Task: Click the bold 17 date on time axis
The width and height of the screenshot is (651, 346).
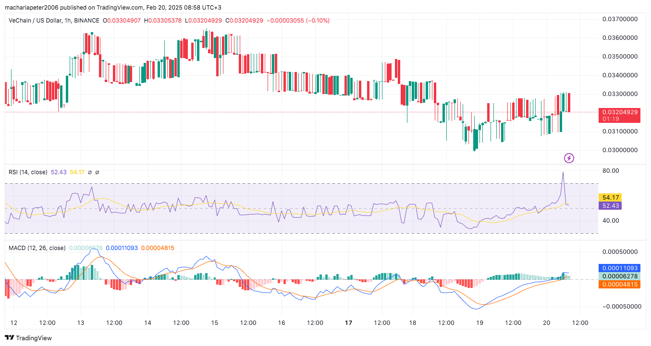Action: [x=349, y=323]
